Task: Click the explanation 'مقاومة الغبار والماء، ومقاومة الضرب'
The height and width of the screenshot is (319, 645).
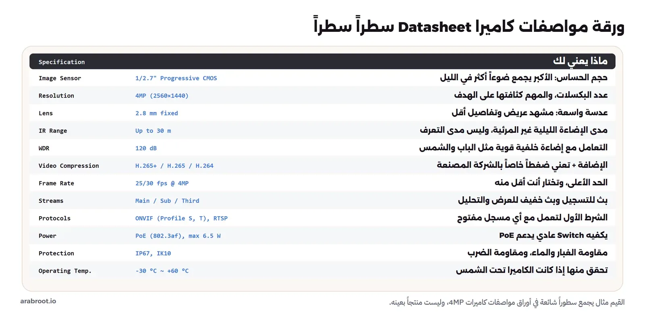Action: click(x=537, y=253)
